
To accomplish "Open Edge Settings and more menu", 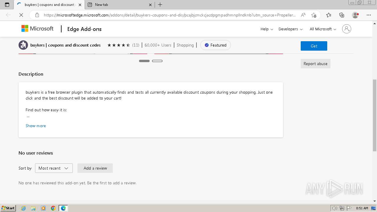I will [x=369, y=15].
